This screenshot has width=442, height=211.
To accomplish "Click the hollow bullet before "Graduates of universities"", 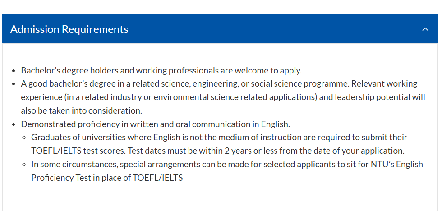I will pyautogui.click(x=24, y=138).
